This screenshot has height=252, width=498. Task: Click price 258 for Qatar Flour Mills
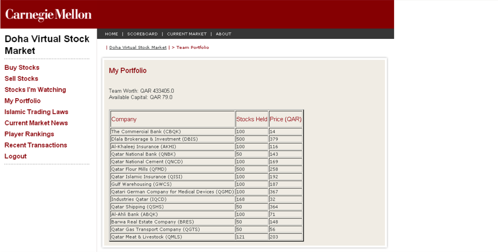pos(285,169)
